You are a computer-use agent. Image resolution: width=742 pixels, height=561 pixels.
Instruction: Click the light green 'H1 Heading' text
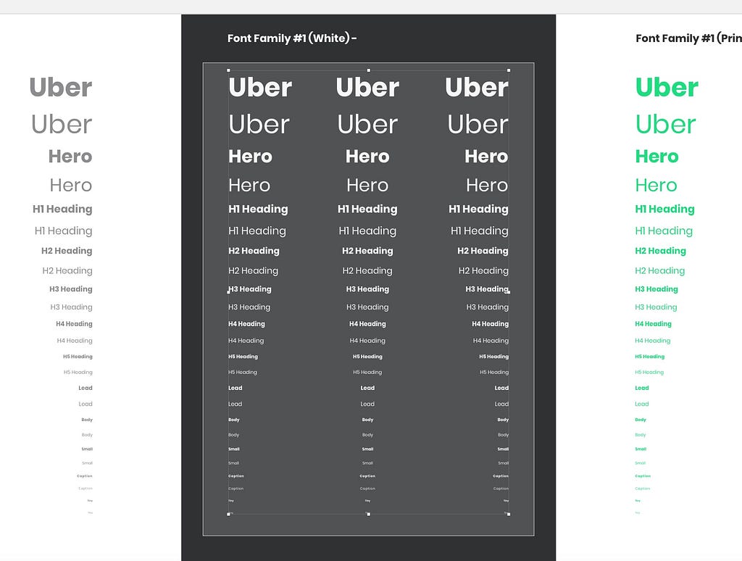(664, 231)
